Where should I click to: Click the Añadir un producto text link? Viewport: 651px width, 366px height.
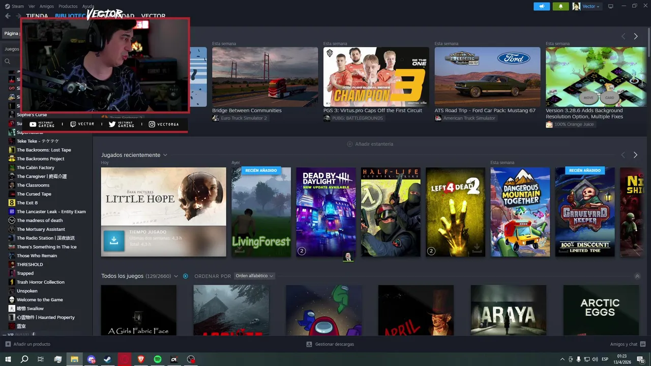pyautogui.click(x=32, y=344)
